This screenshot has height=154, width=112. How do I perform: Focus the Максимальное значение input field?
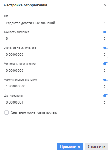point(56,86)
